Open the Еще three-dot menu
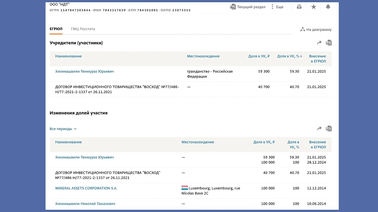Image resolution: width=378 pixels, height=212 pixels. pyautogui.click(x=277, y=7)
